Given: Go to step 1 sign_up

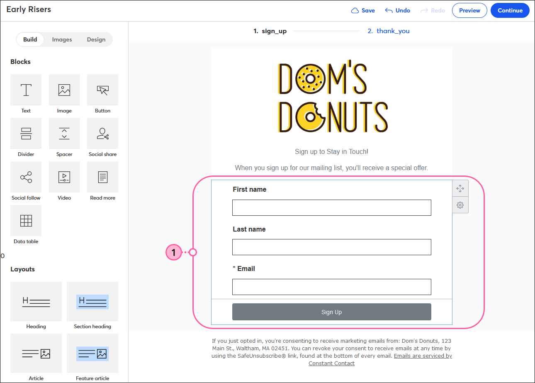Looking at the screenshot, I should coord(270,31).
